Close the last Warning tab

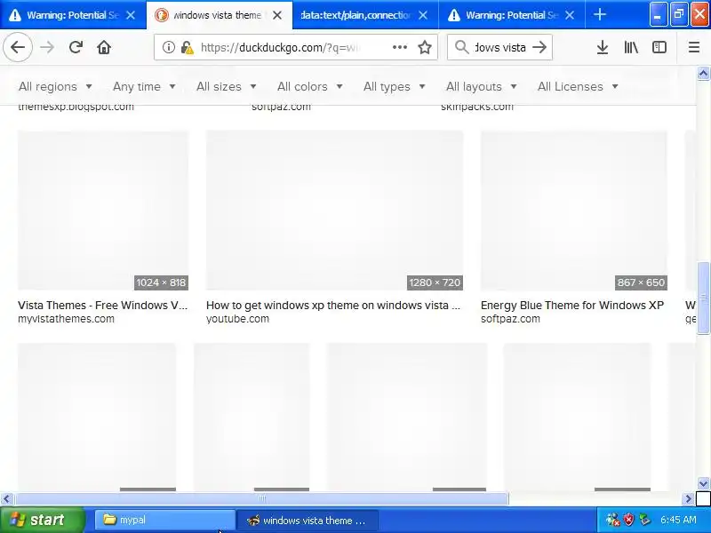tap(570, 15)
